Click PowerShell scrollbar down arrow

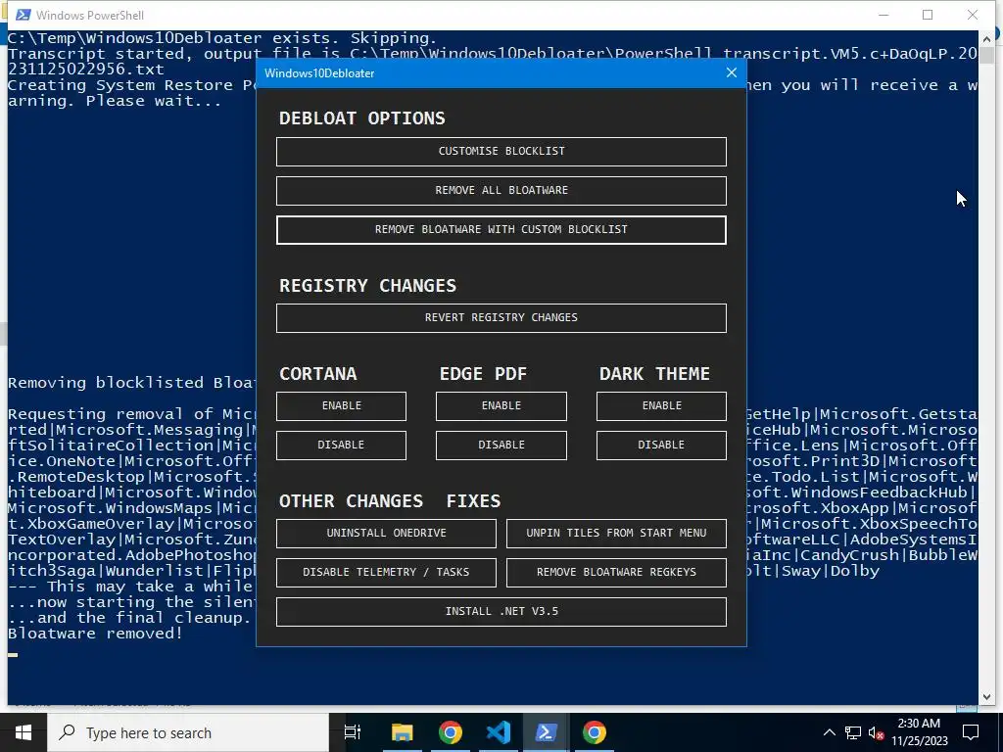pos(986,697)
